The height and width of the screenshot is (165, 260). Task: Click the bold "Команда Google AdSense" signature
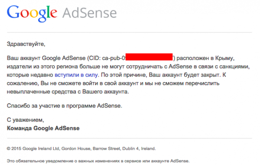point(43,128)
